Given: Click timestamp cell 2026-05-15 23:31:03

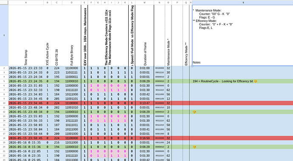Looking at the screenshot, I should (26, 86).
